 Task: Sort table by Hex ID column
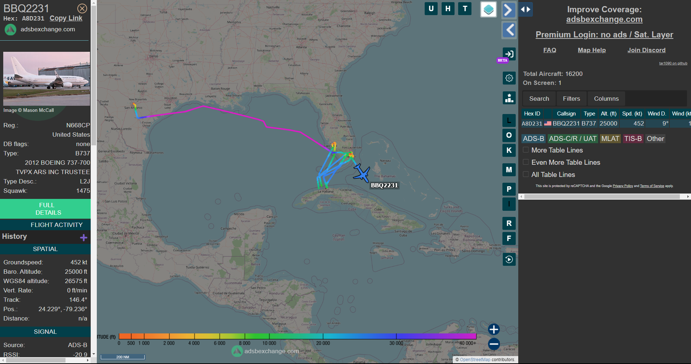(532, 114)
